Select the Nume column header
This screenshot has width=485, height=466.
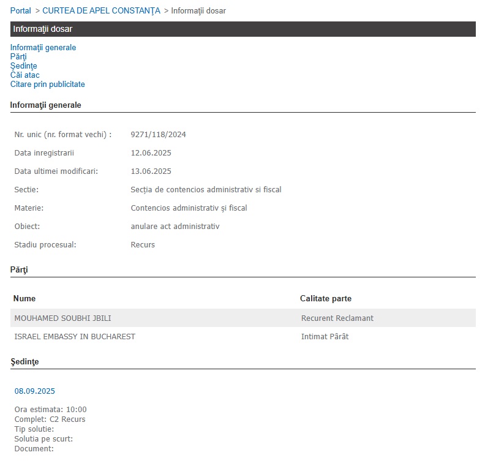tap(24, 298)
